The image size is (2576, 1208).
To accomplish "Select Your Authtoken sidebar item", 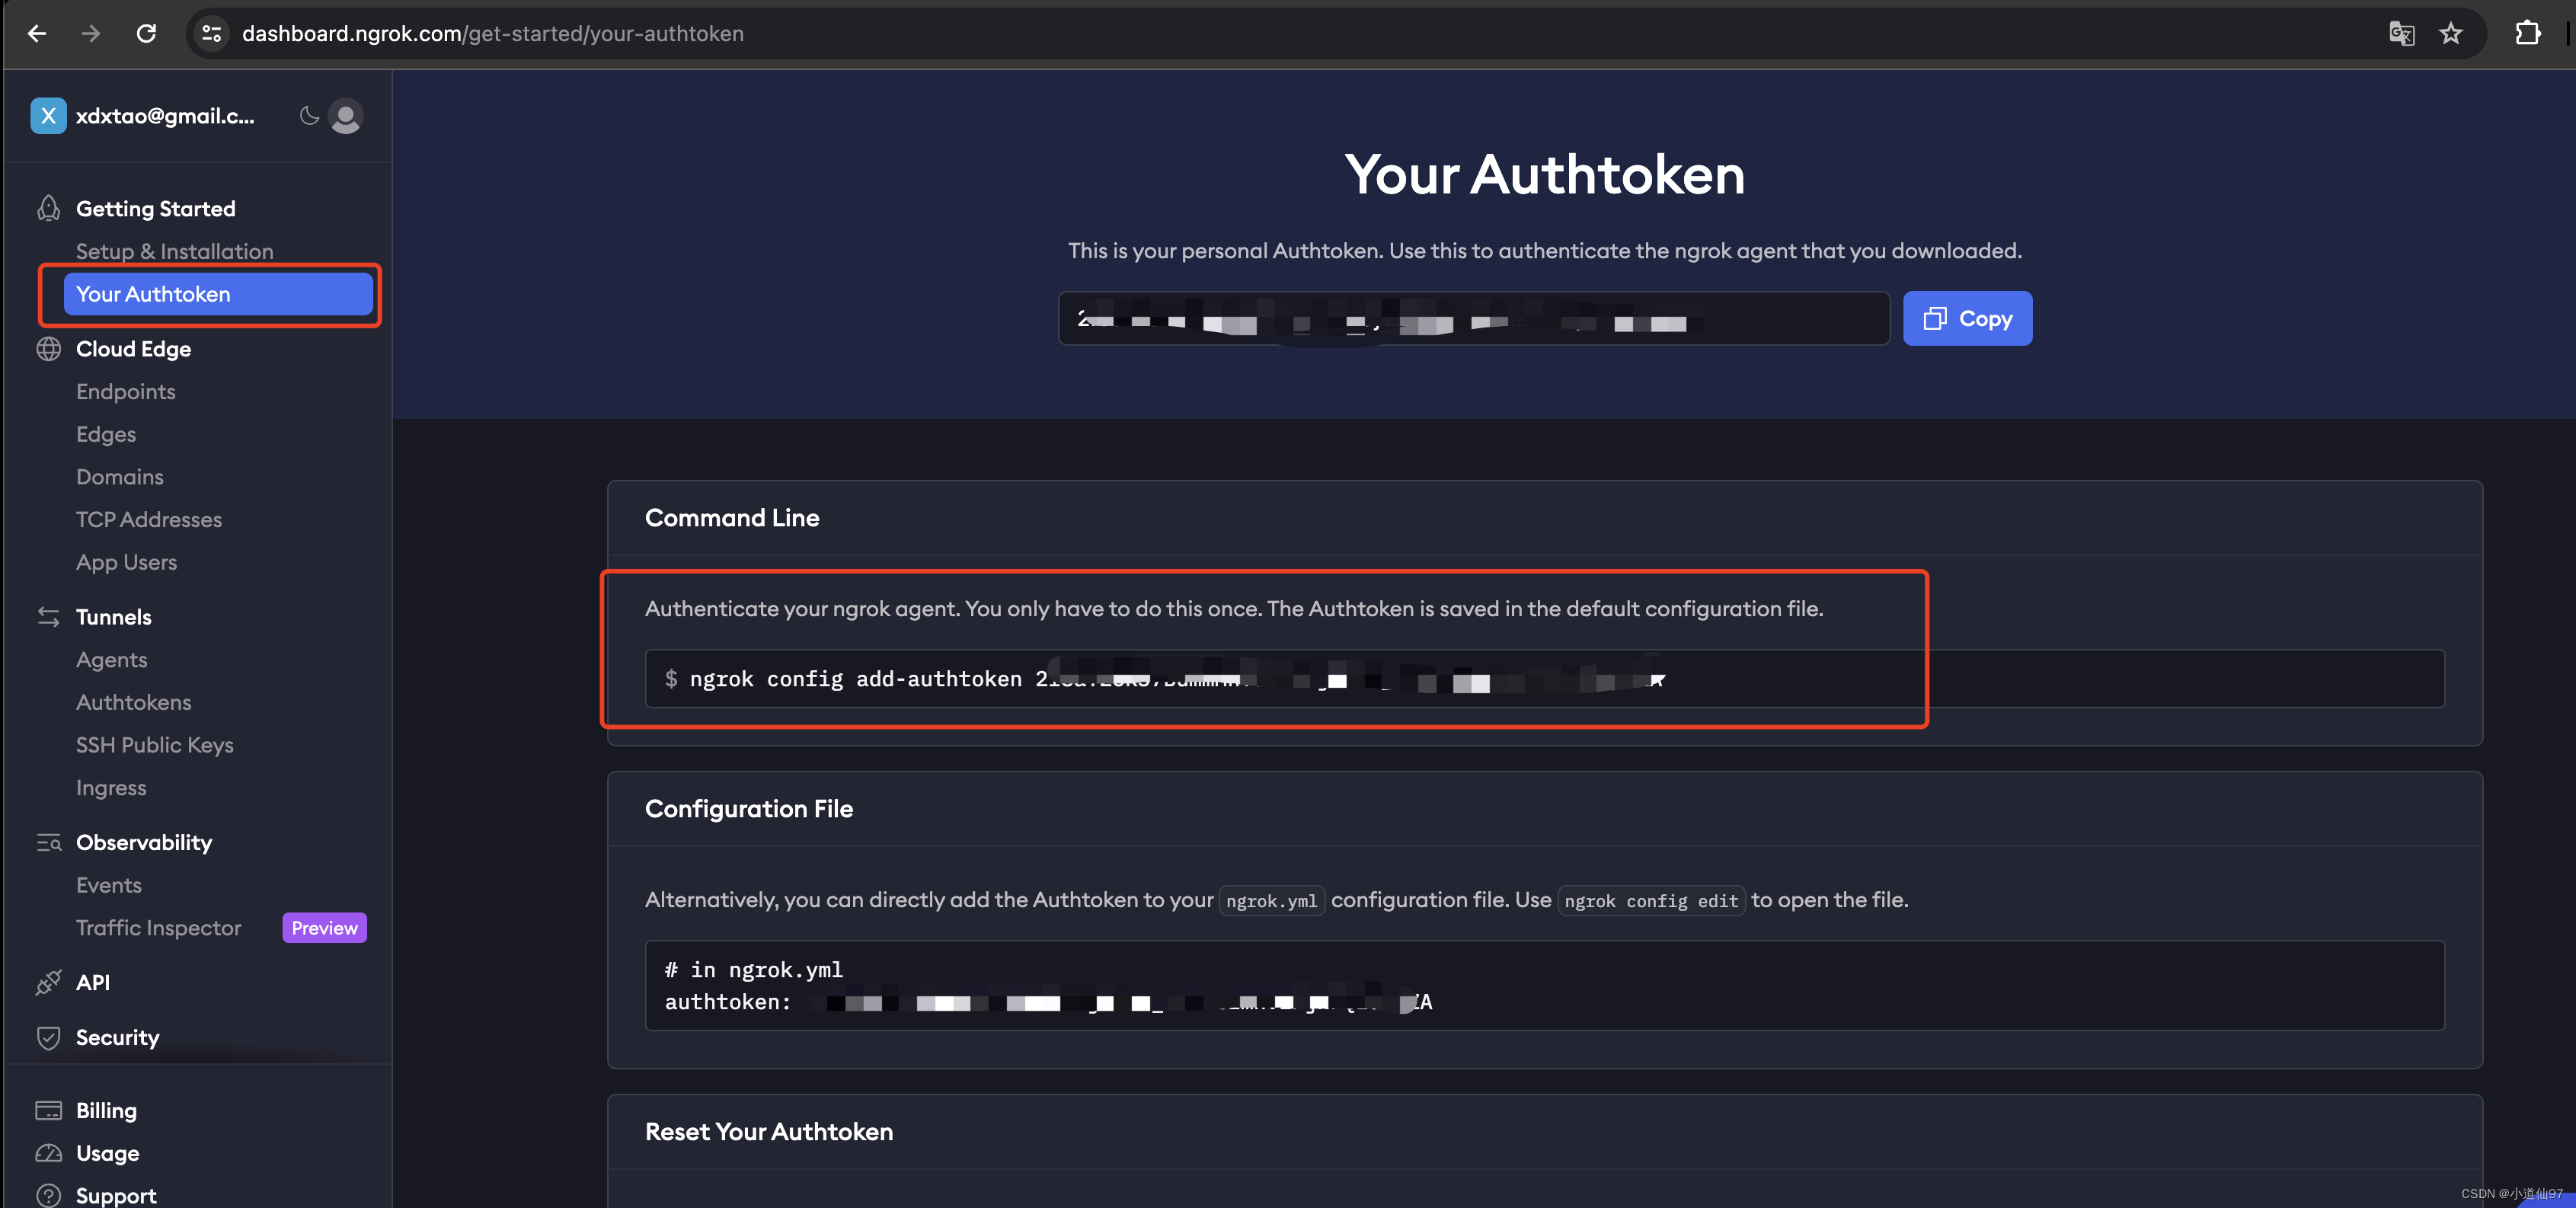I will (x=218, y=294).
